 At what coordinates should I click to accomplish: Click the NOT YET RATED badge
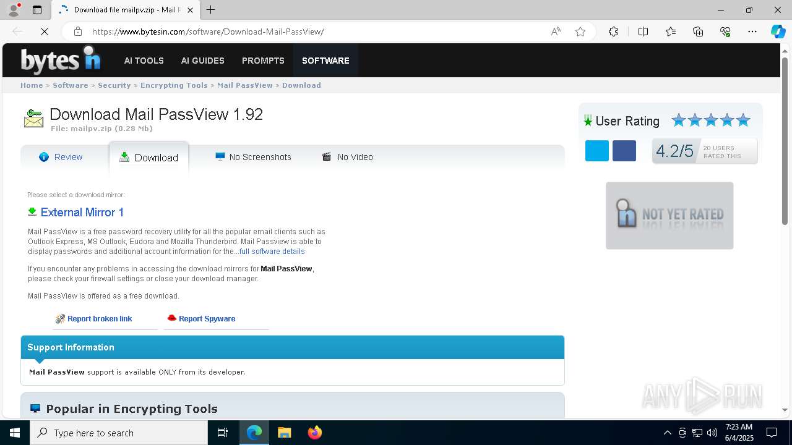669,216
